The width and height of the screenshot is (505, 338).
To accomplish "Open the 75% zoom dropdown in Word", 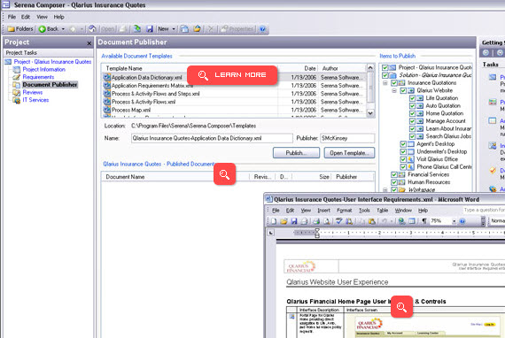I will [454, 221].
